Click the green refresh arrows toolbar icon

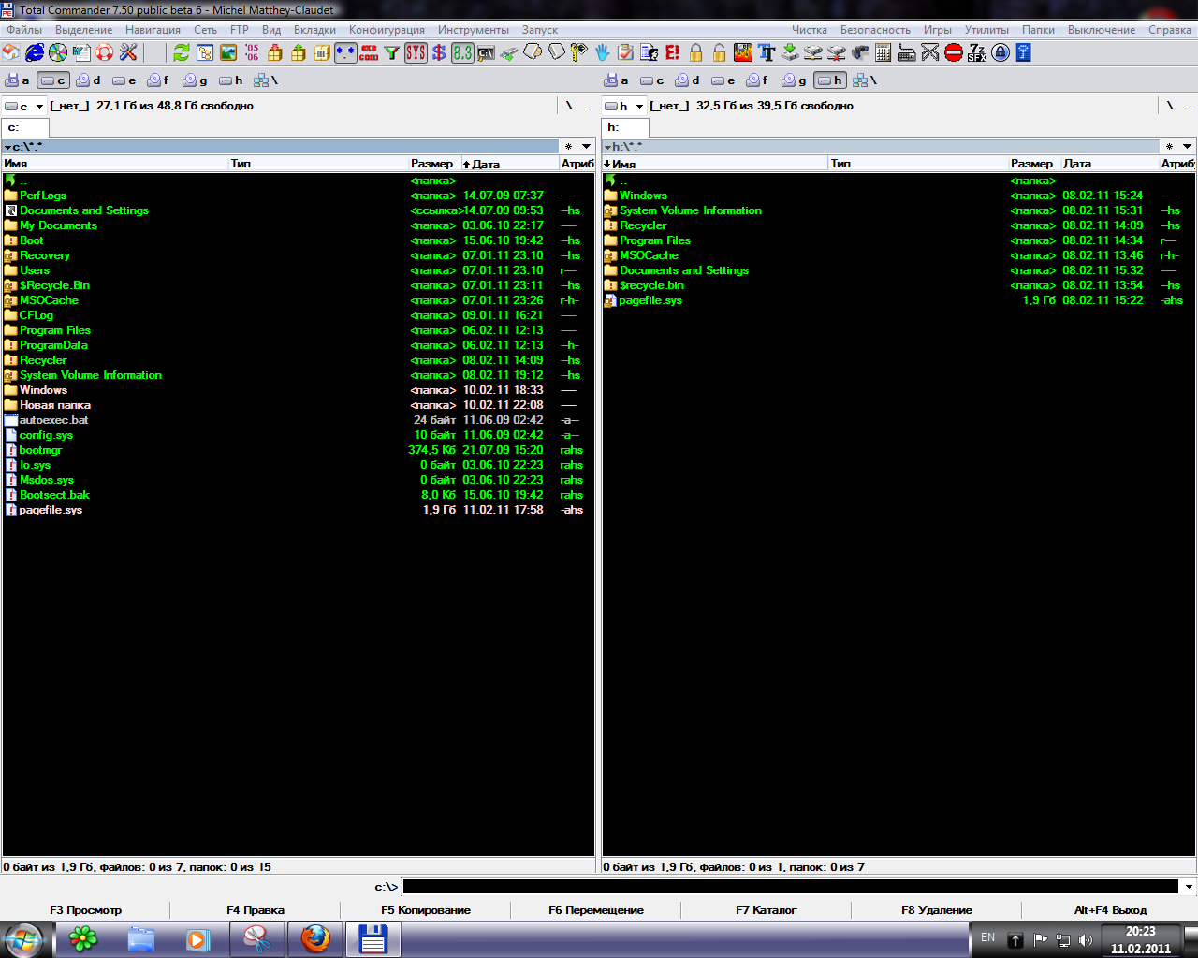[182, 52]
